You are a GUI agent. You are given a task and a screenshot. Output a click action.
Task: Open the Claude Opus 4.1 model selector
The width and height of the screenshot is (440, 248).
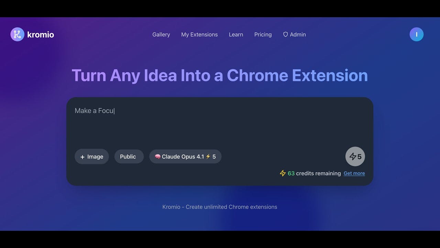click(185, 157)
